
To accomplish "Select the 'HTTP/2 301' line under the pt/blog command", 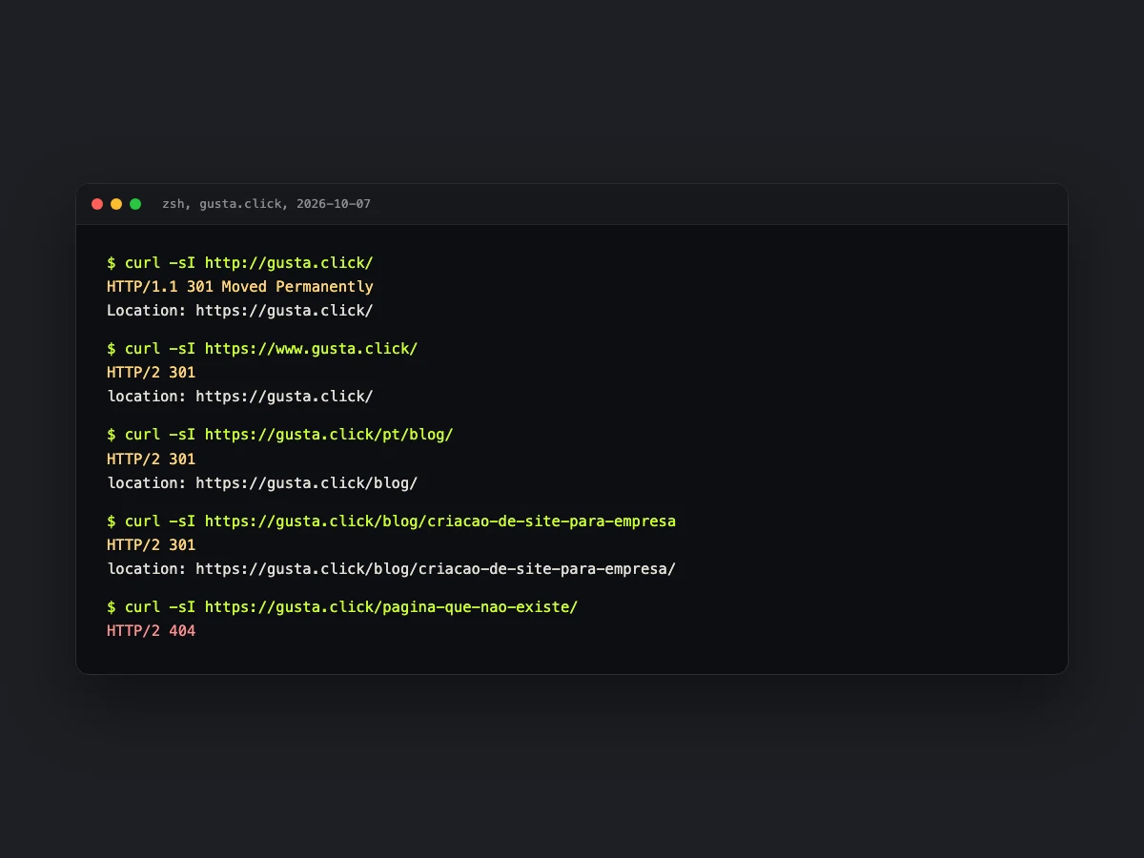I will point(151,459).
